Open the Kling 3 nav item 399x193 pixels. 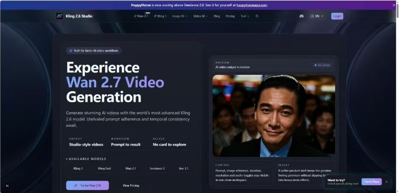point(160,16)
